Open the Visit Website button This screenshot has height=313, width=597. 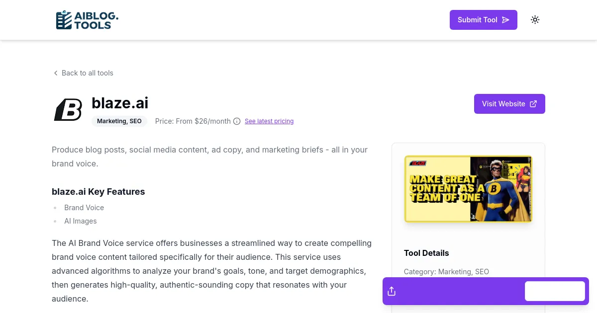tap(509, 104)
